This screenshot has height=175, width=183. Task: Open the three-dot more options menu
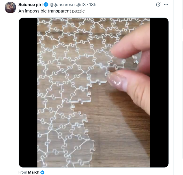pos(166,5)
